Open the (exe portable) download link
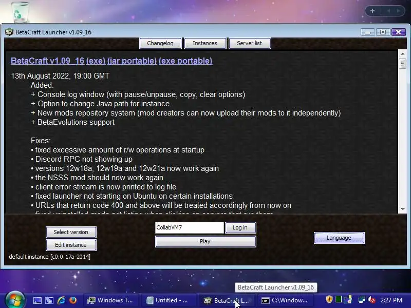This screenshot has height=308, width=411. tap(185, 61)
